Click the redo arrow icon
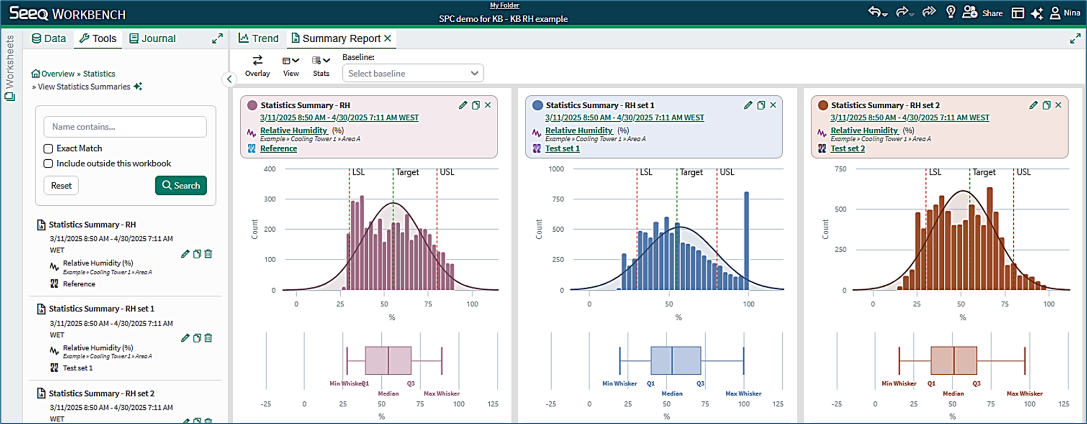1087x424 pixels. (902, 12)
